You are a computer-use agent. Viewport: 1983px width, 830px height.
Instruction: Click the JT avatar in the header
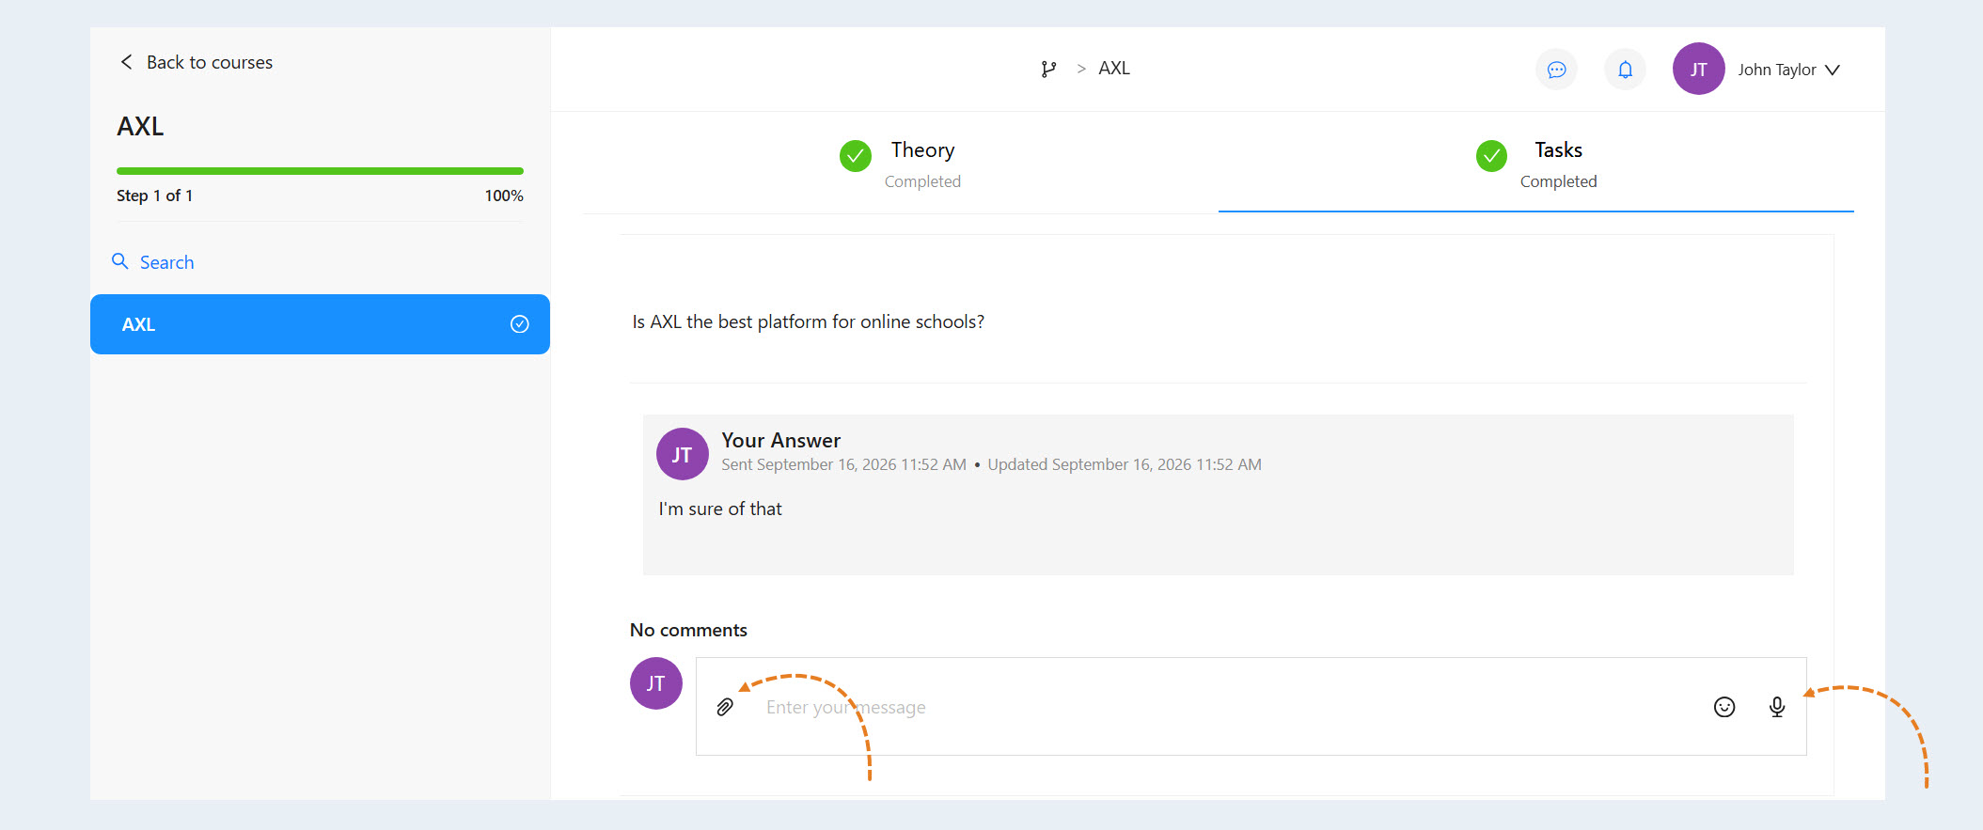1699,69
